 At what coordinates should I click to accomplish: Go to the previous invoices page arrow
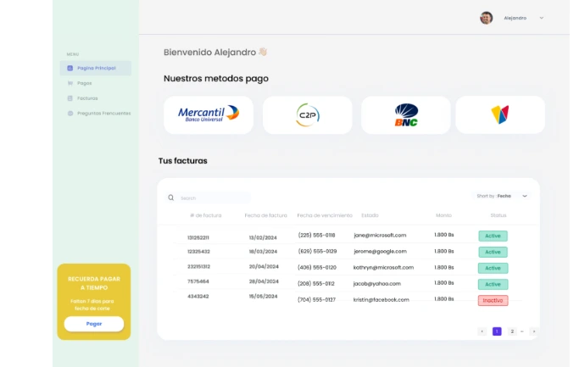tap(482, 331)
